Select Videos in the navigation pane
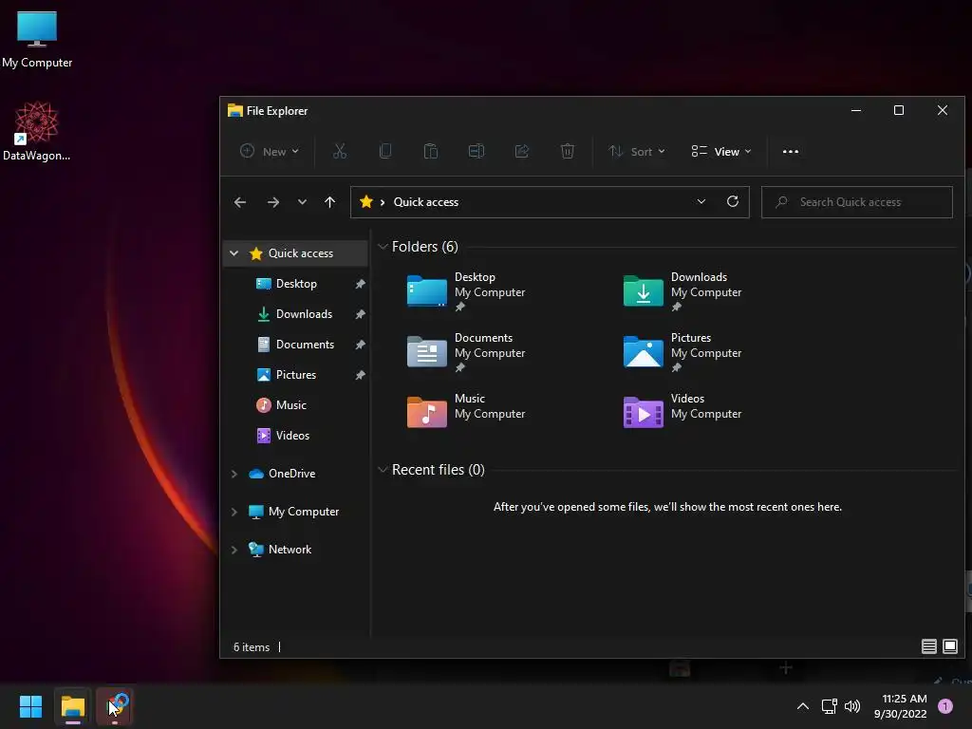Image resolution: width=972 pixels, height=729 pixels. (x=292, y=435)
